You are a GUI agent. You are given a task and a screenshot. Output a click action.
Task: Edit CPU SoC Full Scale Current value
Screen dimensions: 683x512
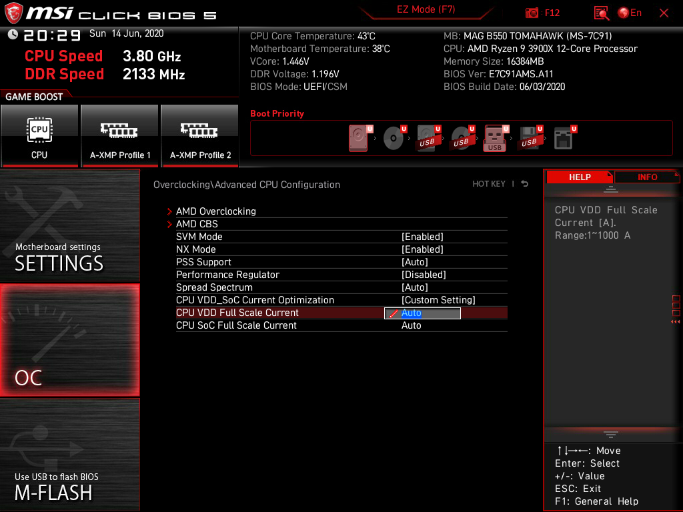click(x=411, y=325)
